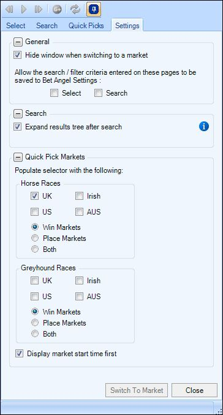223x415 pixels.
Task: Click the Close button
Action: point(194,390)
